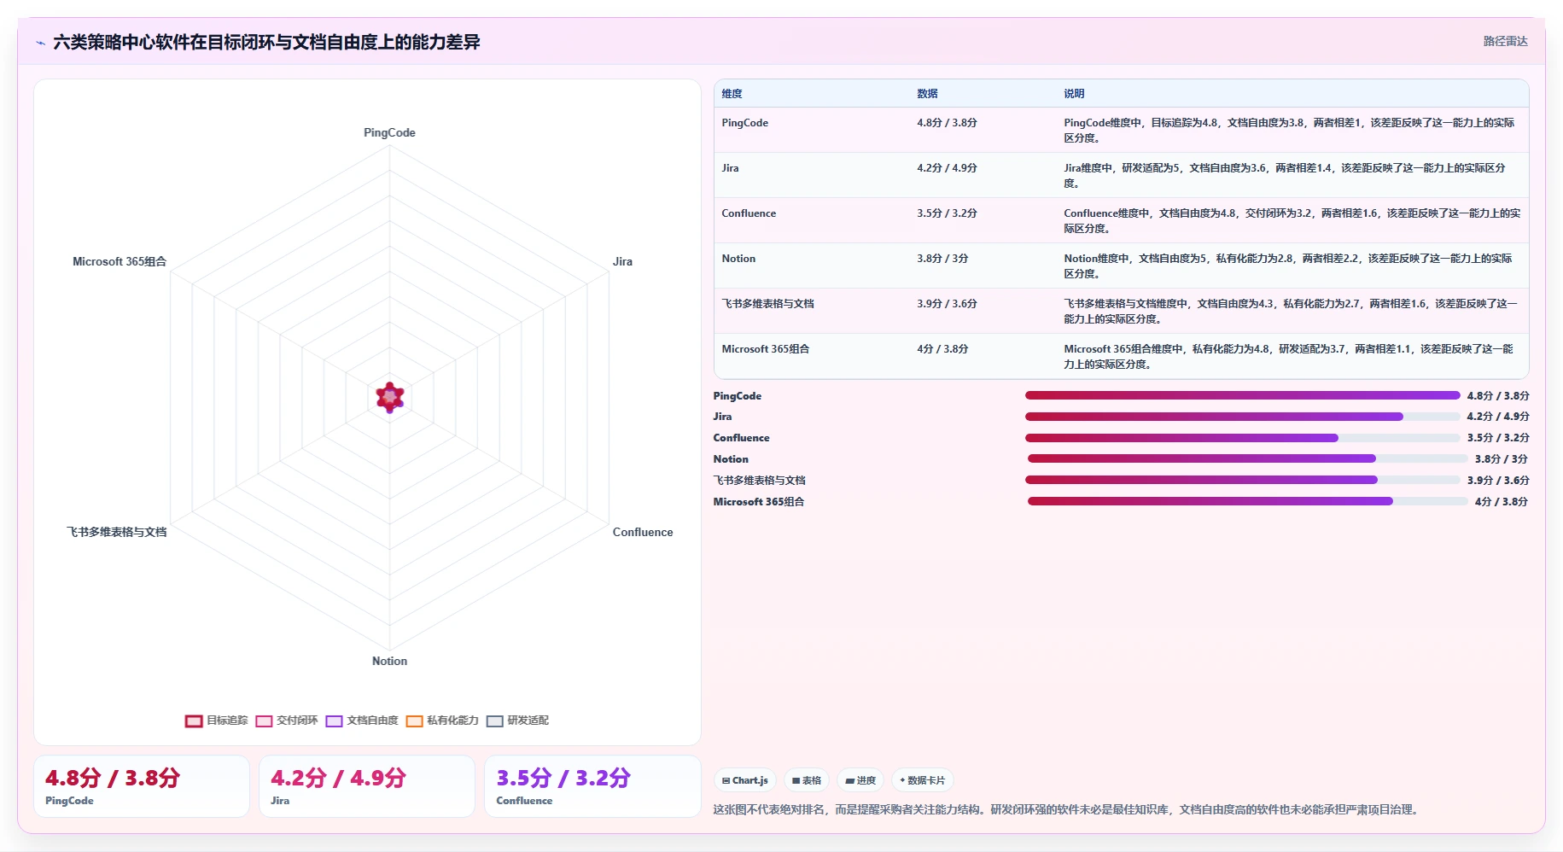Click the Chart.js tag chip
Screen dimensions: 1563x852
pos(744,780)
